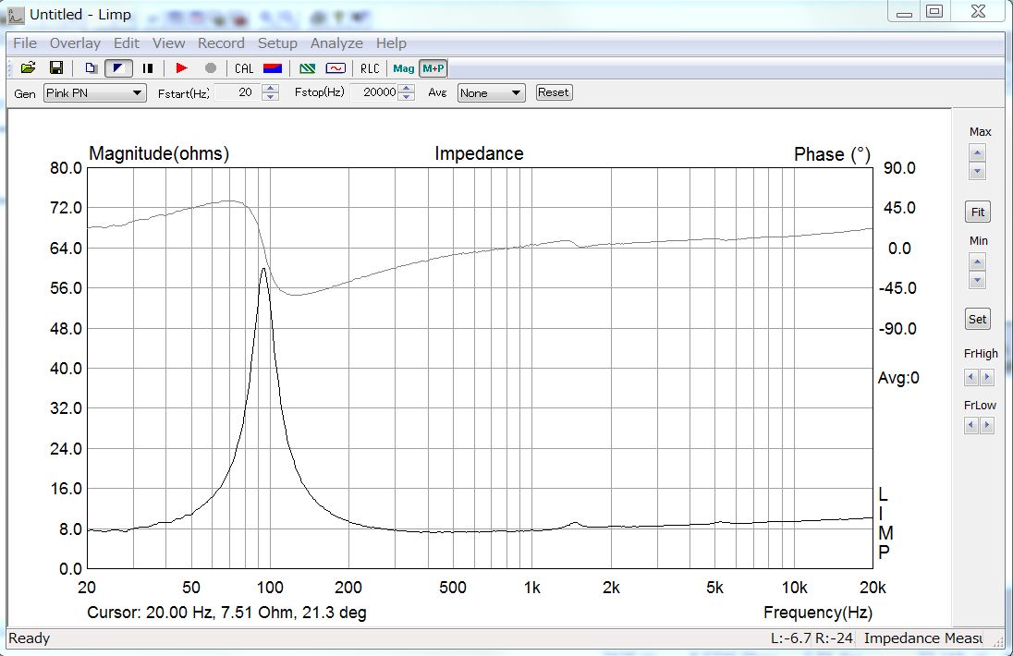1013x656 pixels.
Task: Click the RLC toolbar icon
Action: point(370,68)
